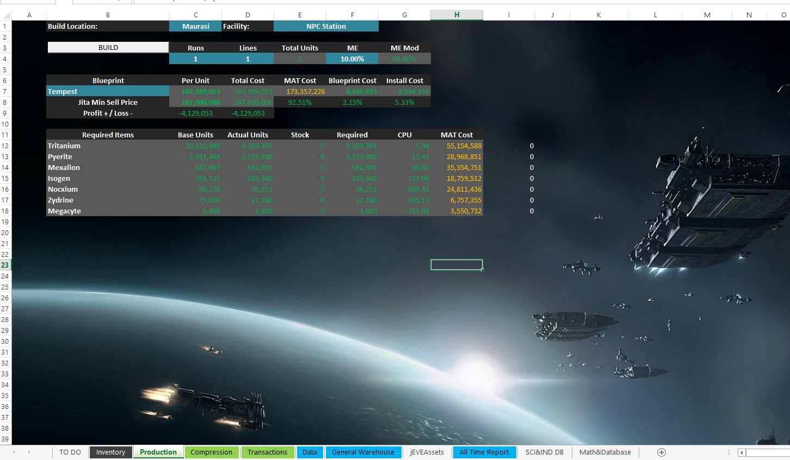Screen dimensions: 790x460
Task: Go to the Transactions sheet tab
Action: [x=267, y=452]
